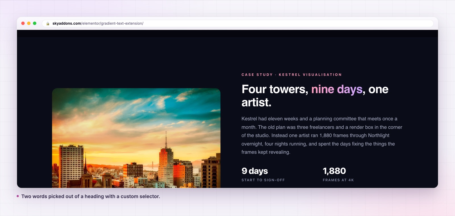Click the paragraph starting 'Kestrel had eleven weeks'
The image size is (455, 216).
tap(322, 135)
